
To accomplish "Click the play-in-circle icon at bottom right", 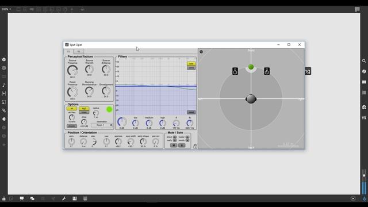I will (x=353, y=198).
